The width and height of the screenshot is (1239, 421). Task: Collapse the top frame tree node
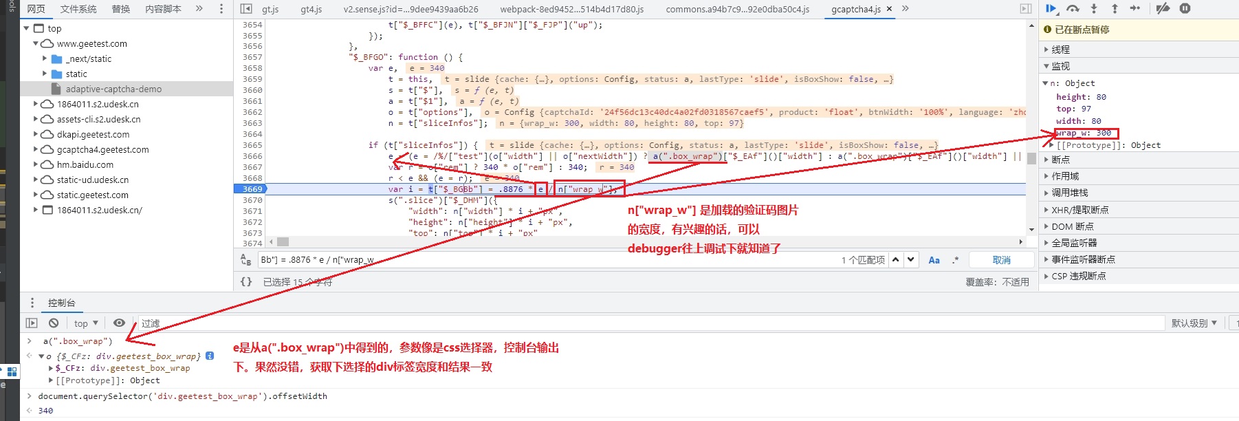[27, 28]
